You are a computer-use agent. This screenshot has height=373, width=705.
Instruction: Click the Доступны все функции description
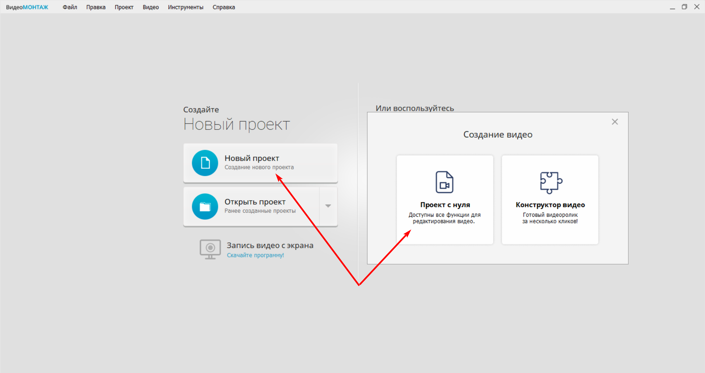[x=445, y=218]
